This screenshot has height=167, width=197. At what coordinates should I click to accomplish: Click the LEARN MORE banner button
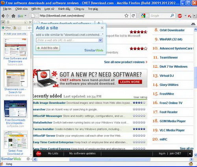point(130,82)
